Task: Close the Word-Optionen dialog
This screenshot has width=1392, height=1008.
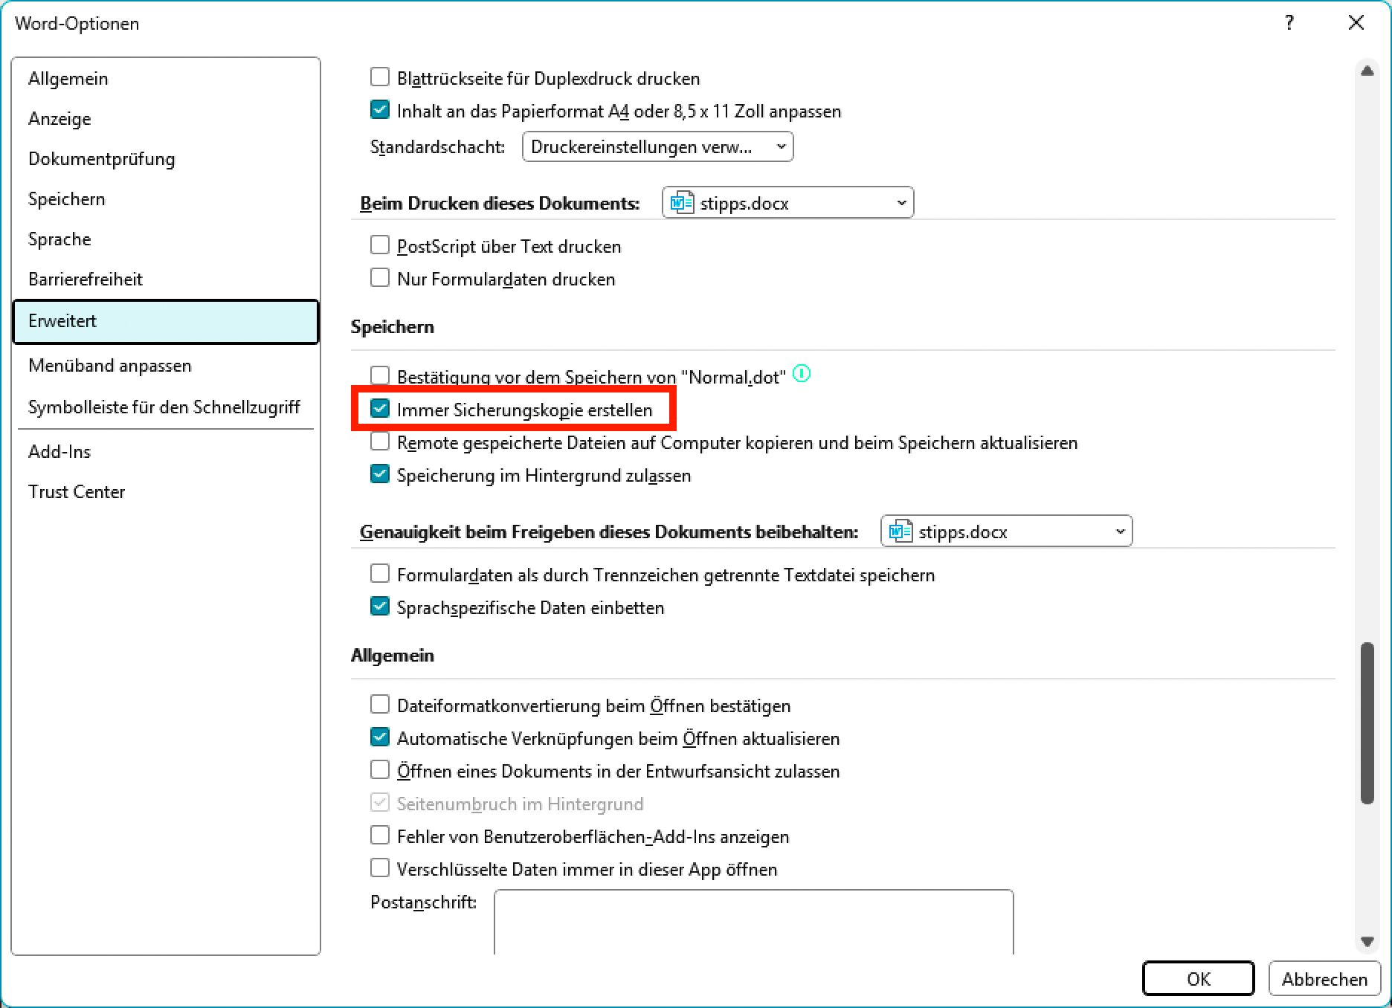Action: [1356, 23]
